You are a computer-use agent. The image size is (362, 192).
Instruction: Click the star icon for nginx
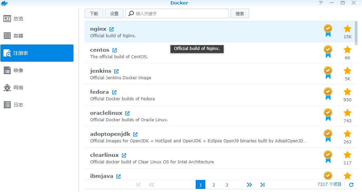point(348,29)
